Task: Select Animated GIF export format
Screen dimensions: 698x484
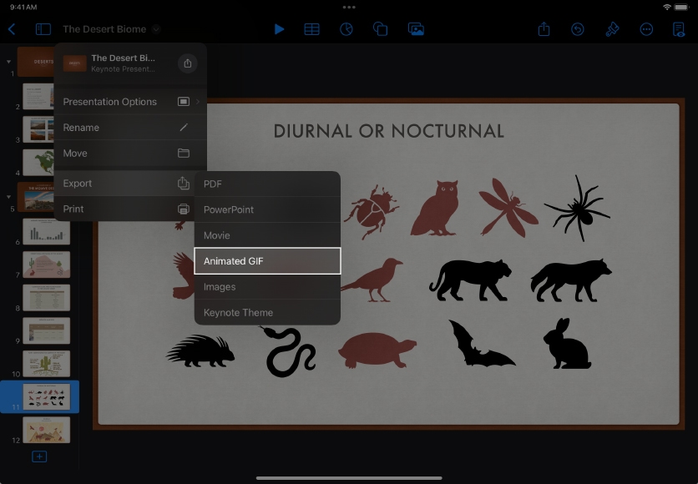Action: (267, 261)
